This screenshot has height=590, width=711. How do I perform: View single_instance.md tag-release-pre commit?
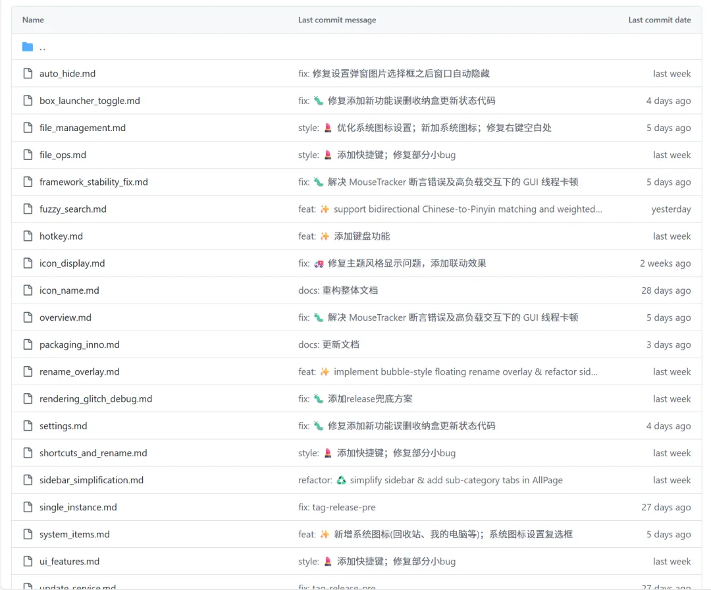pos(336,508)
